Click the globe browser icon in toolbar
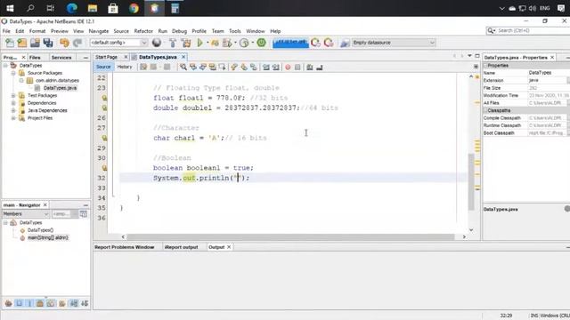Image resolution: width=570 pixels, height=320 pixels. point(157,43)
